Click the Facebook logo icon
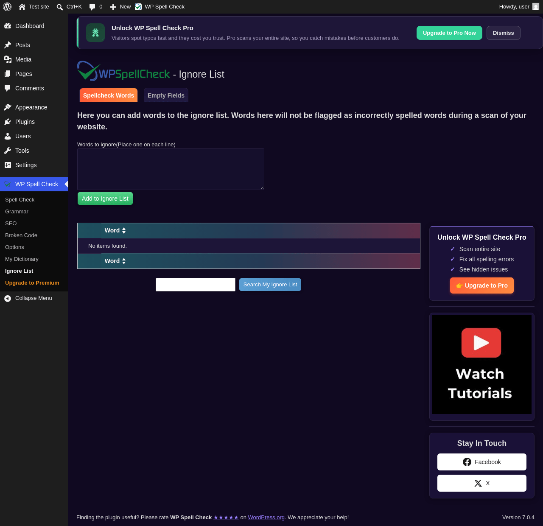Viewport: 543px width, 526px height. (x=467, y=462)
